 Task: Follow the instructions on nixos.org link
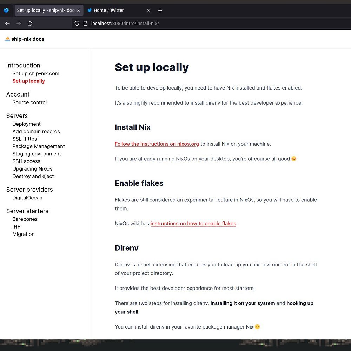157,144
